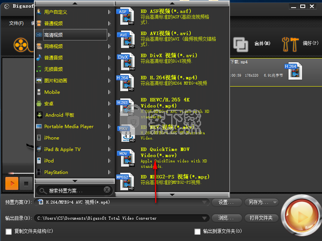The image size is (322, 241).
Task: Expand iPhone submenu arrow
Action: [109, 138]
